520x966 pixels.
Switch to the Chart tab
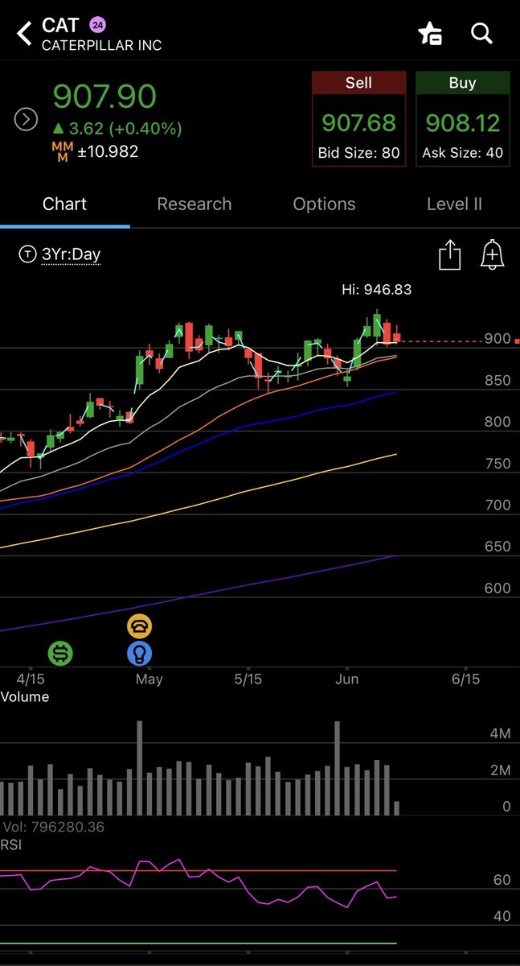click(64, 204)
